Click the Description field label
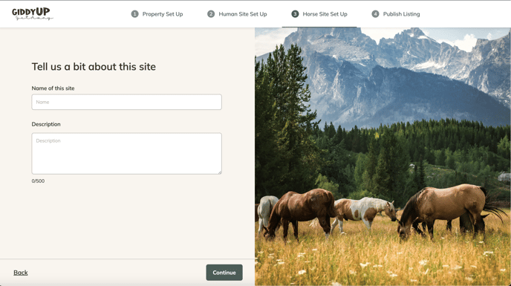The width and height of the screenshot is (511, 286). (x=46, y=124)
